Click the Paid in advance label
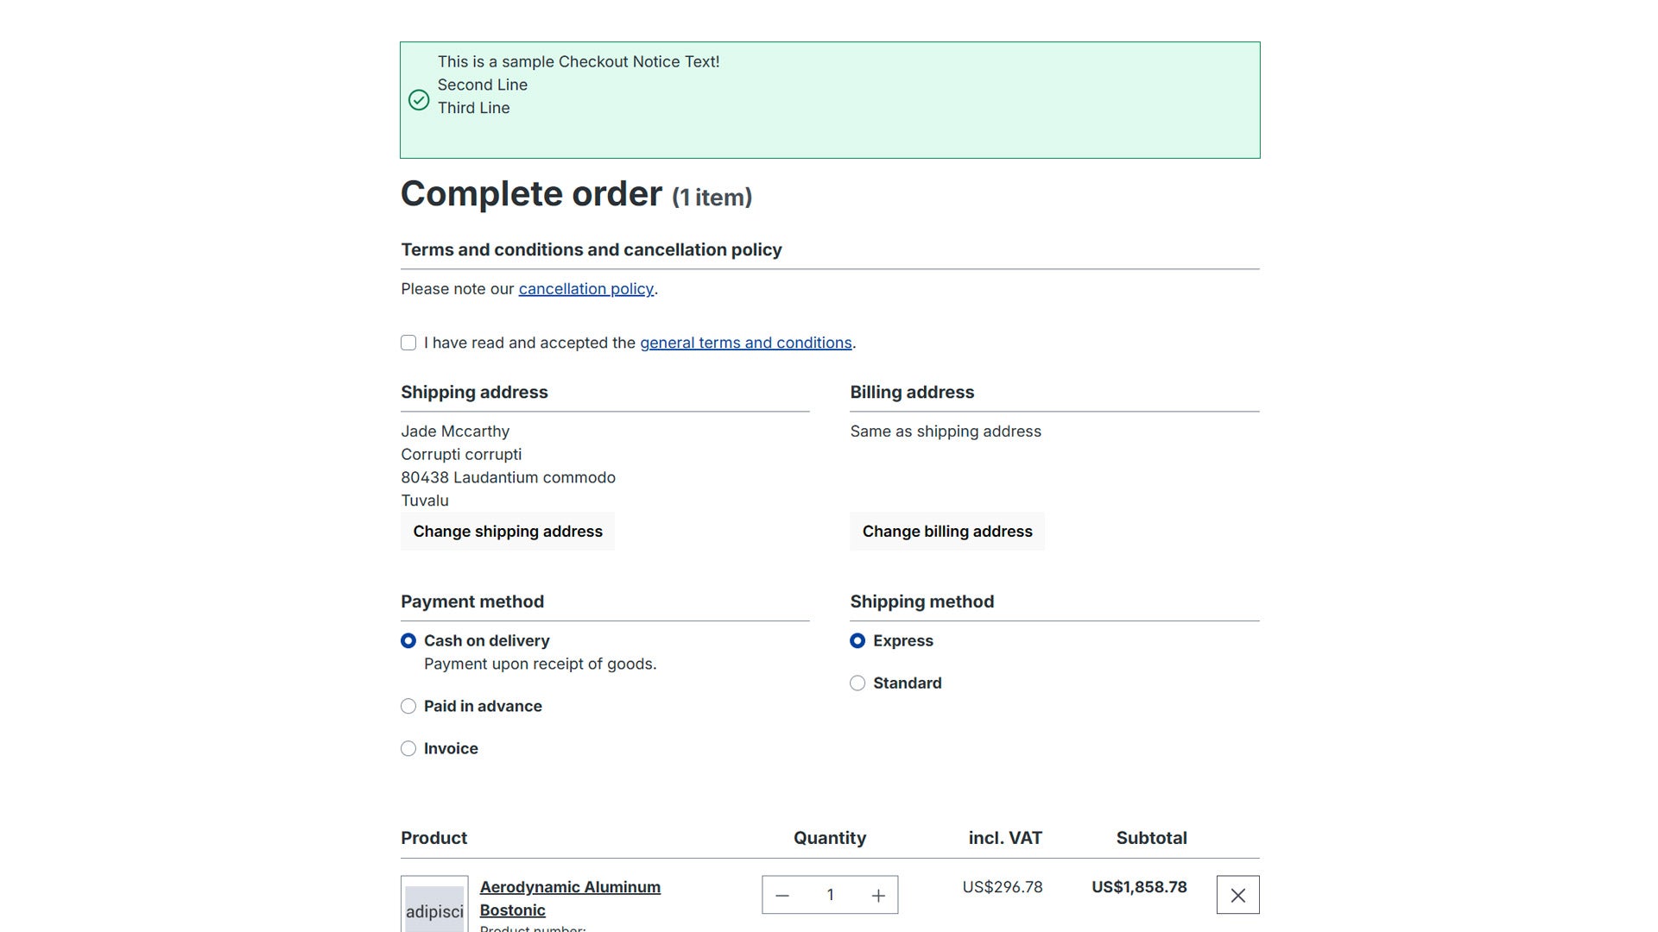1658x932 pixels. click(483, 706)
